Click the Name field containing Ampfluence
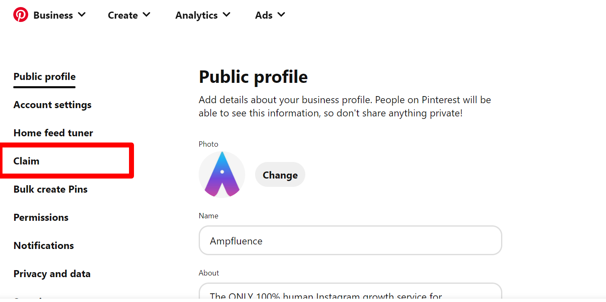This screenshot has width=606, height=302. click(x=350, y=241)
